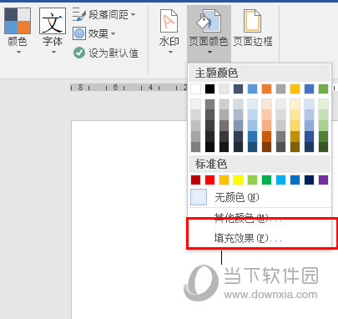
Task: Expand the Watermark (水印) dropdown arrow
Action: coord(170,53)
